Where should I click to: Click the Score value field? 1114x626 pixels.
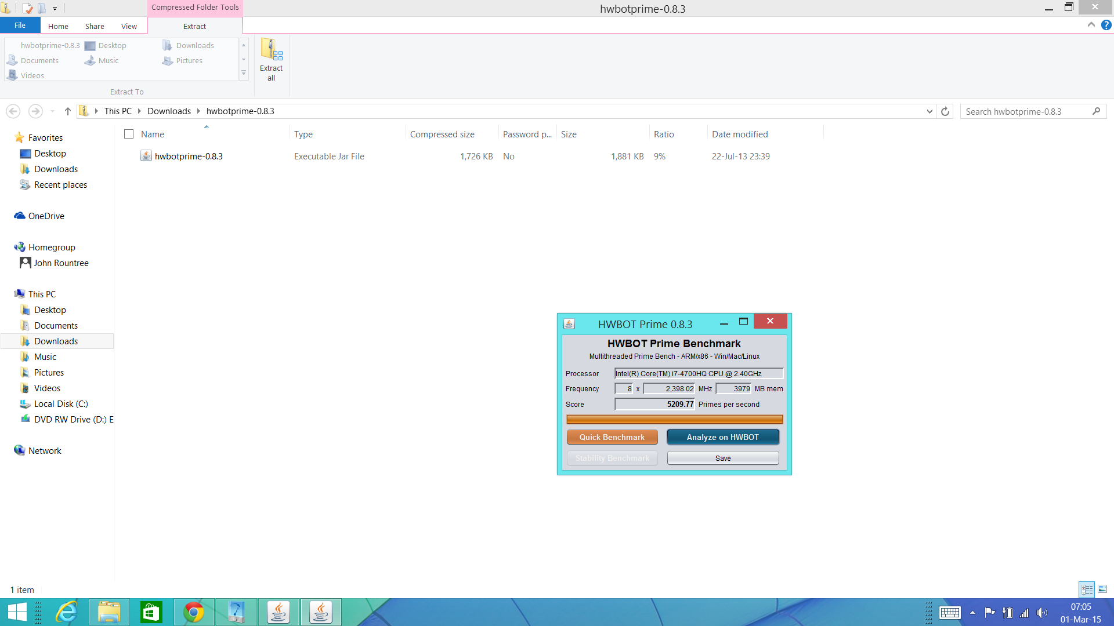654,404
